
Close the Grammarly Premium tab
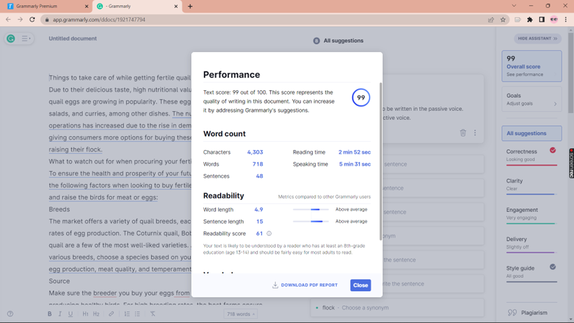pos(86,6)
